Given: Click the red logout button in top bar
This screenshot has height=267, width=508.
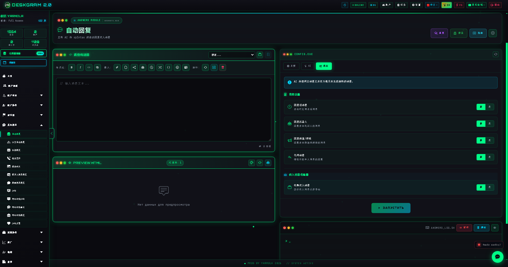Looking at the screenshot, I should pos(495,5).
